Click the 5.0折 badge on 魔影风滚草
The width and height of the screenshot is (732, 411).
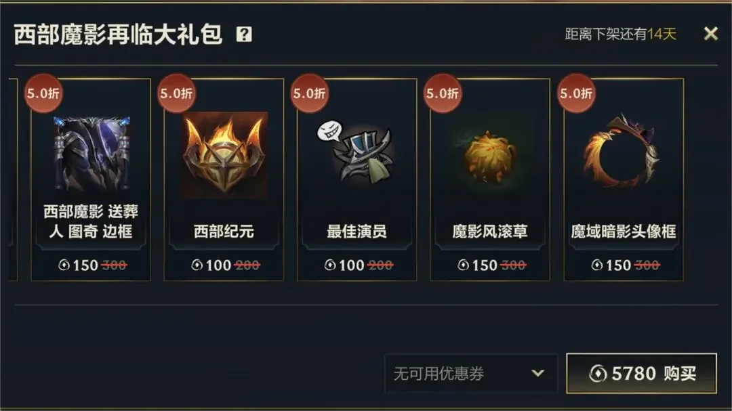(x=442, y=93)
